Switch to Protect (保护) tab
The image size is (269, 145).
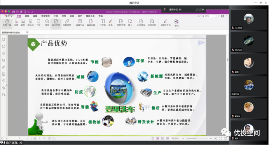[x=80, y=16]
